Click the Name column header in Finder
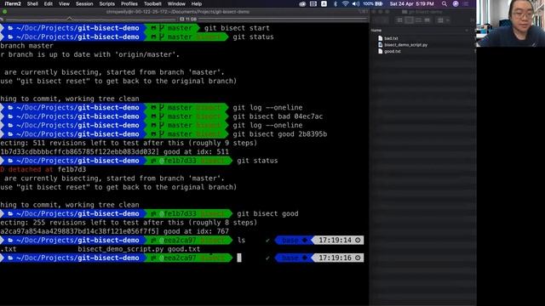This screenshot has height=306, width=545. coord(376,31)
